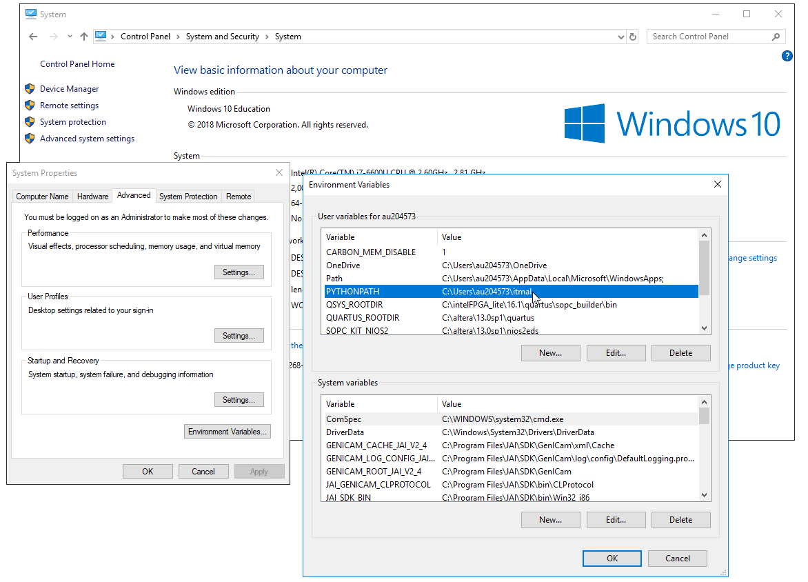
Task: Click Edit under User variables
Action: (x=616, y=353)
